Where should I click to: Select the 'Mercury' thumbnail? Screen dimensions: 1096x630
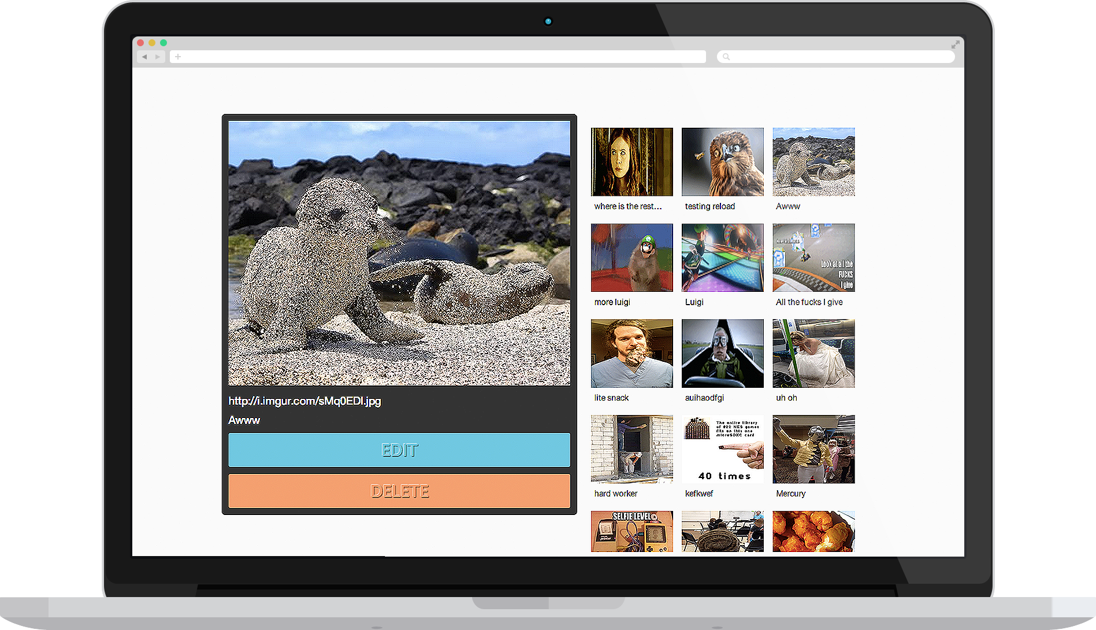(x=813, y=449)
